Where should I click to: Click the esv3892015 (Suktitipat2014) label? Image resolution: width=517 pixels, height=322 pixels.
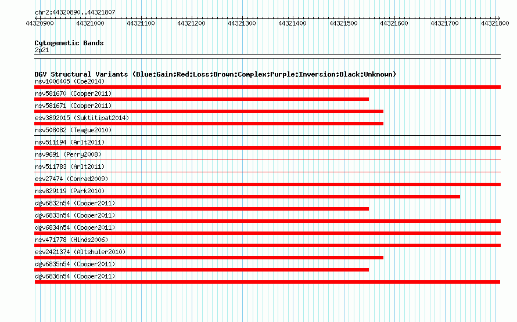pyautogui.click(x=82, y=118)
